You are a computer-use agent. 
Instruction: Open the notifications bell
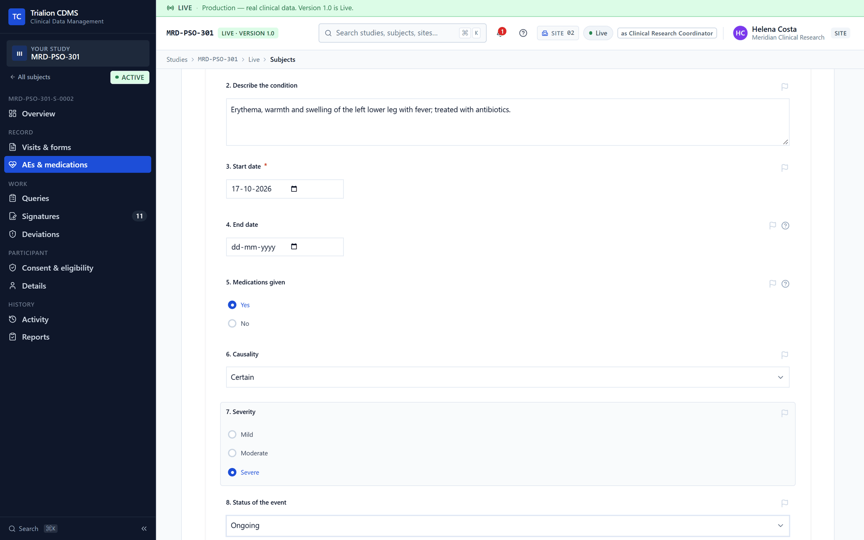500,33
